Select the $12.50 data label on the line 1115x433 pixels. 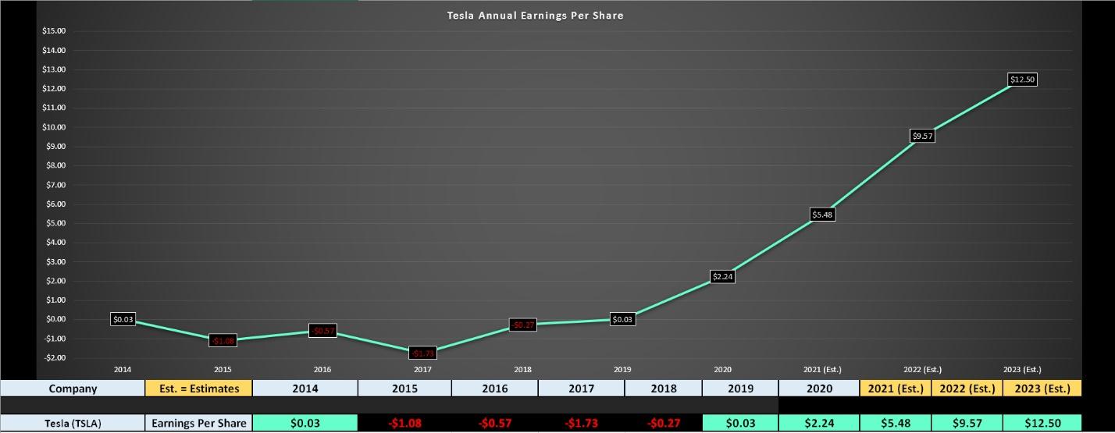pyautogui.click(x=1022, y=80)
